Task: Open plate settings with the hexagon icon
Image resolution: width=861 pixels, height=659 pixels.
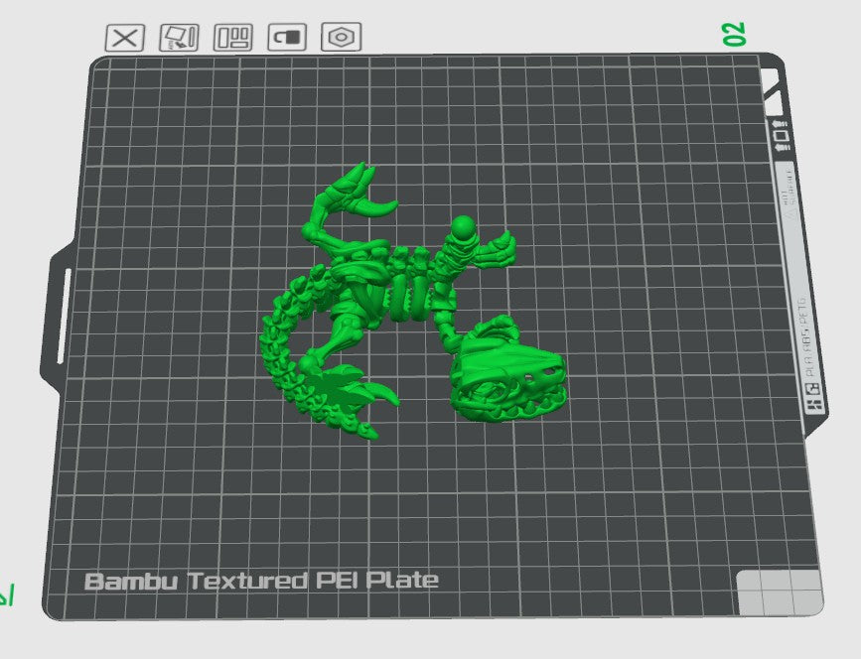Action: coord(341,39)
